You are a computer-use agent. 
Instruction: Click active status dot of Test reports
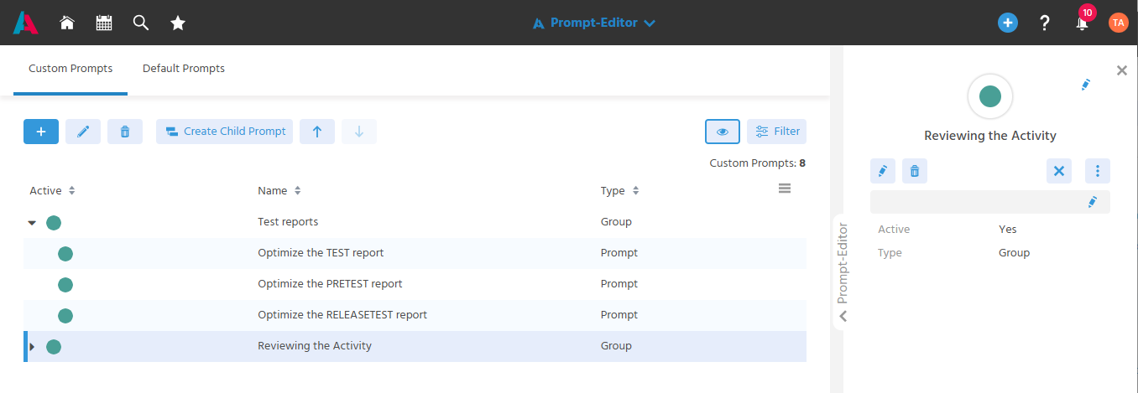point(54,223)
